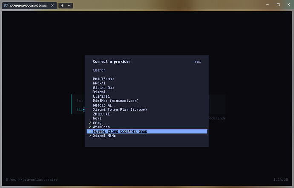Click the checkmark beside Xiaomi MiMo
Image resolution: width=294 pixels, height=188 pixels.
[x=90, y=136]
